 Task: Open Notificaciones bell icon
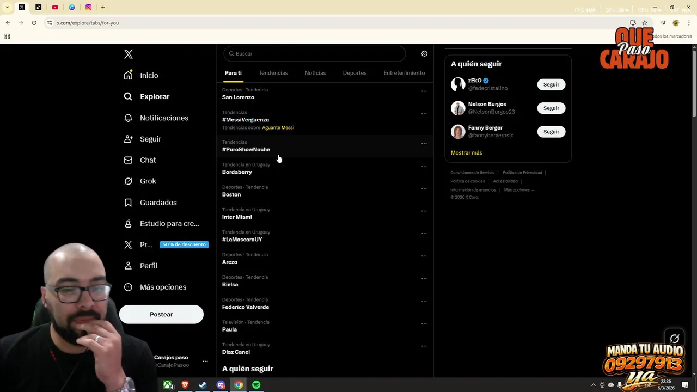point(128,118)
